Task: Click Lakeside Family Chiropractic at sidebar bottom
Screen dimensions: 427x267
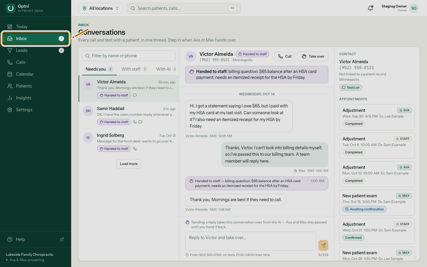Action: tap(30, 255)
